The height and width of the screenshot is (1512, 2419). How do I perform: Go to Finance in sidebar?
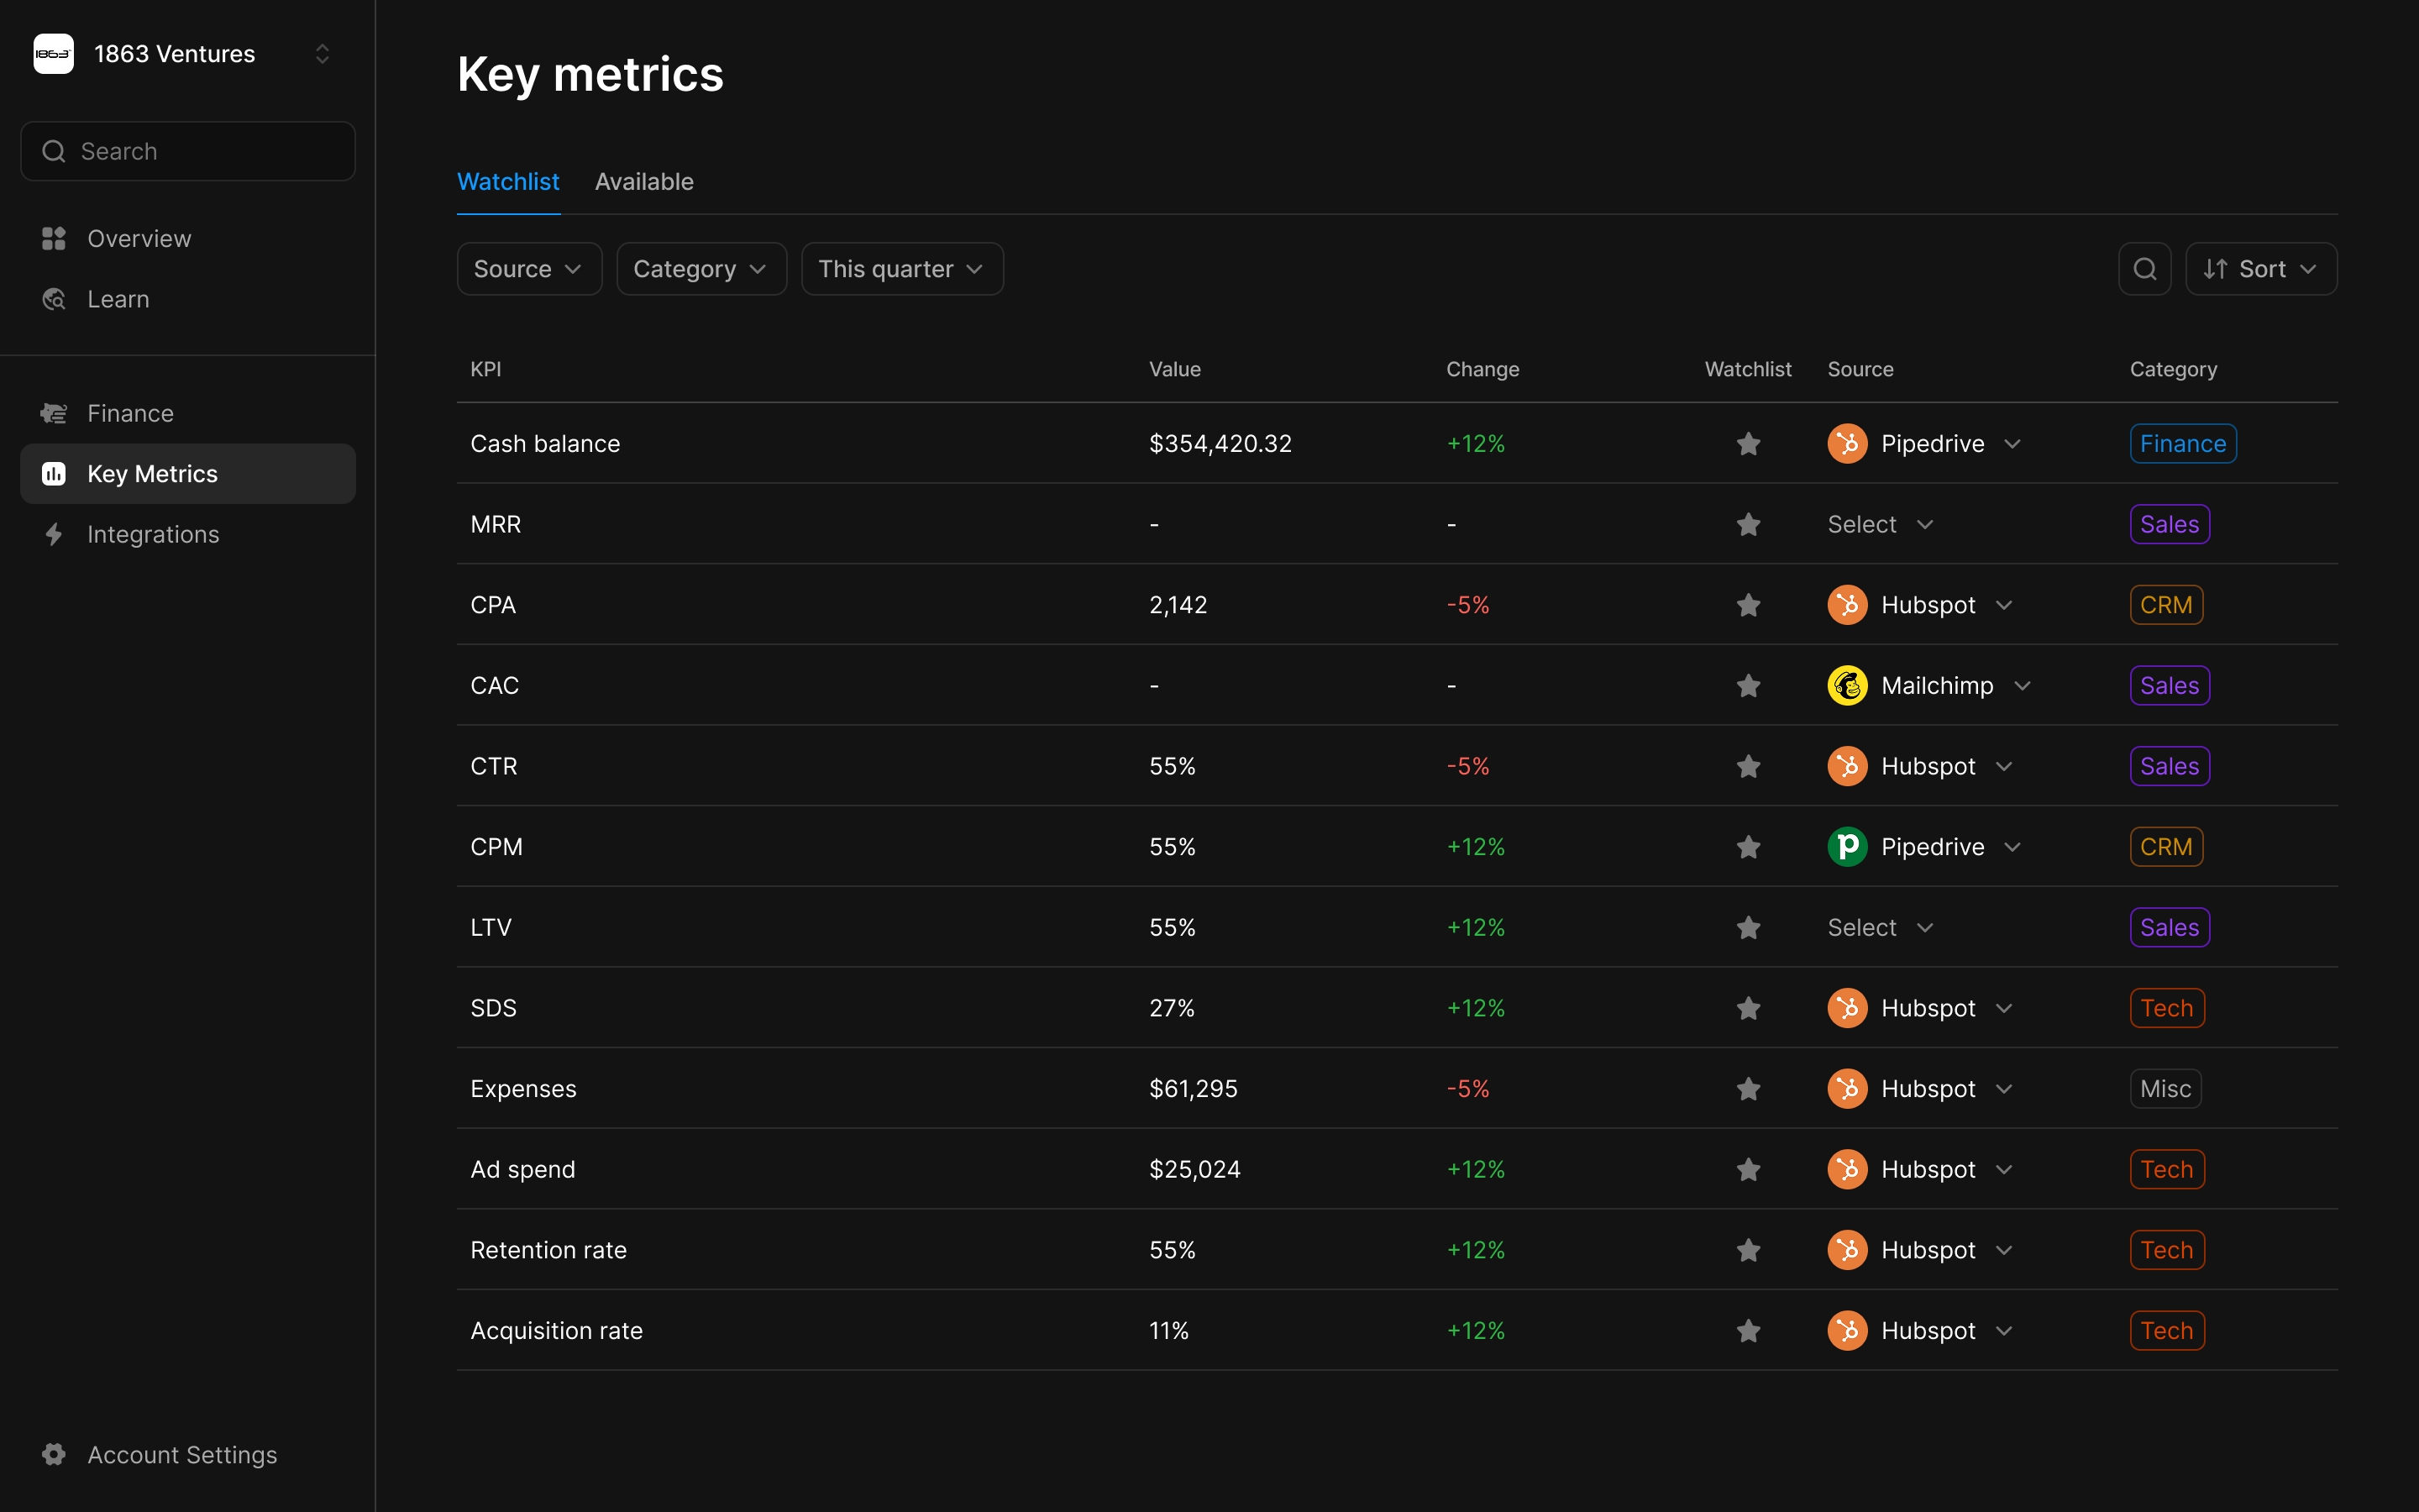pyautogui.click(x=130, y=413)
